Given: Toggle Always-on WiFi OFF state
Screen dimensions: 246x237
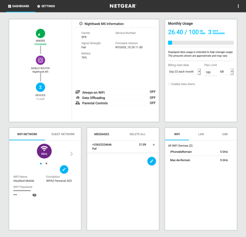Looking at the screenshot, I should click(x=152, y=92).
